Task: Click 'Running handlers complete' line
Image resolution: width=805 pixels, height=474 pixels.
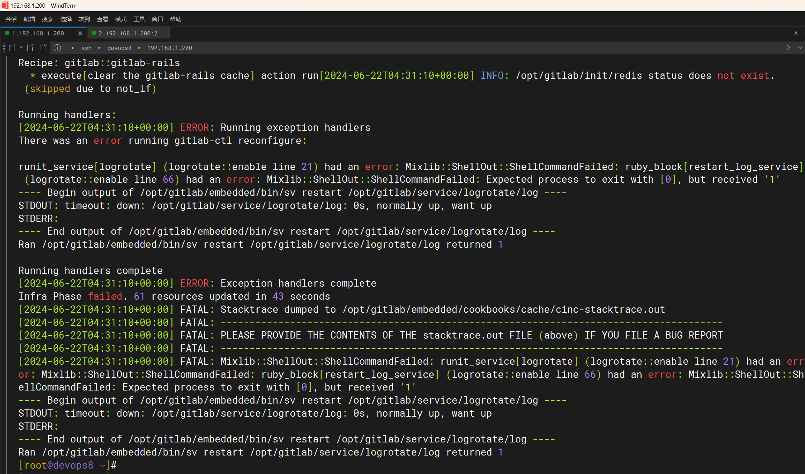Action: pos(91,270)
